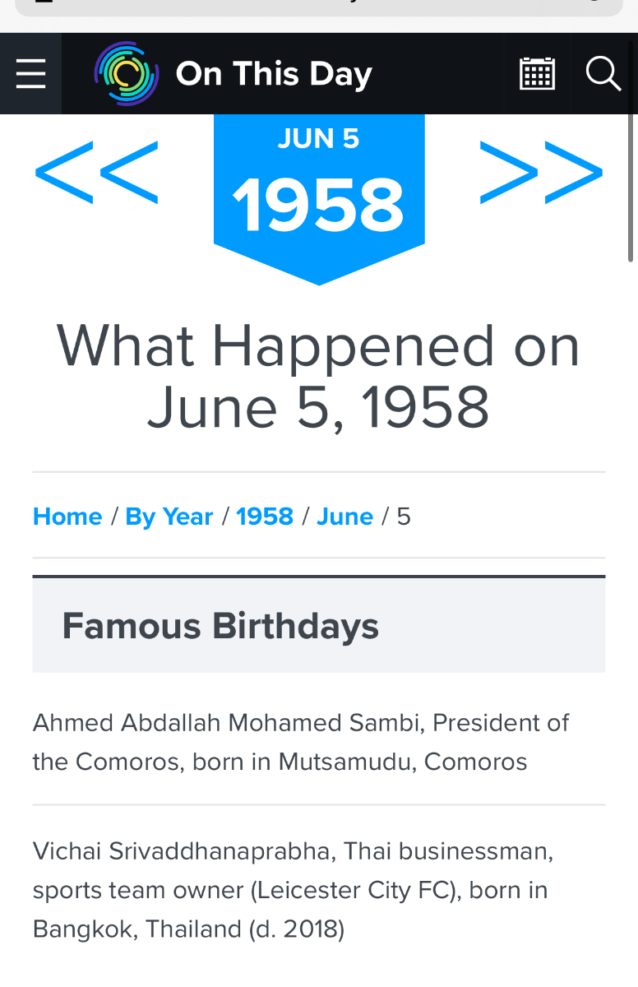The height and width of the screenshot is (987, 638).
Task: Tap the What Happened on June 5 heading
Action: [319, 377]
